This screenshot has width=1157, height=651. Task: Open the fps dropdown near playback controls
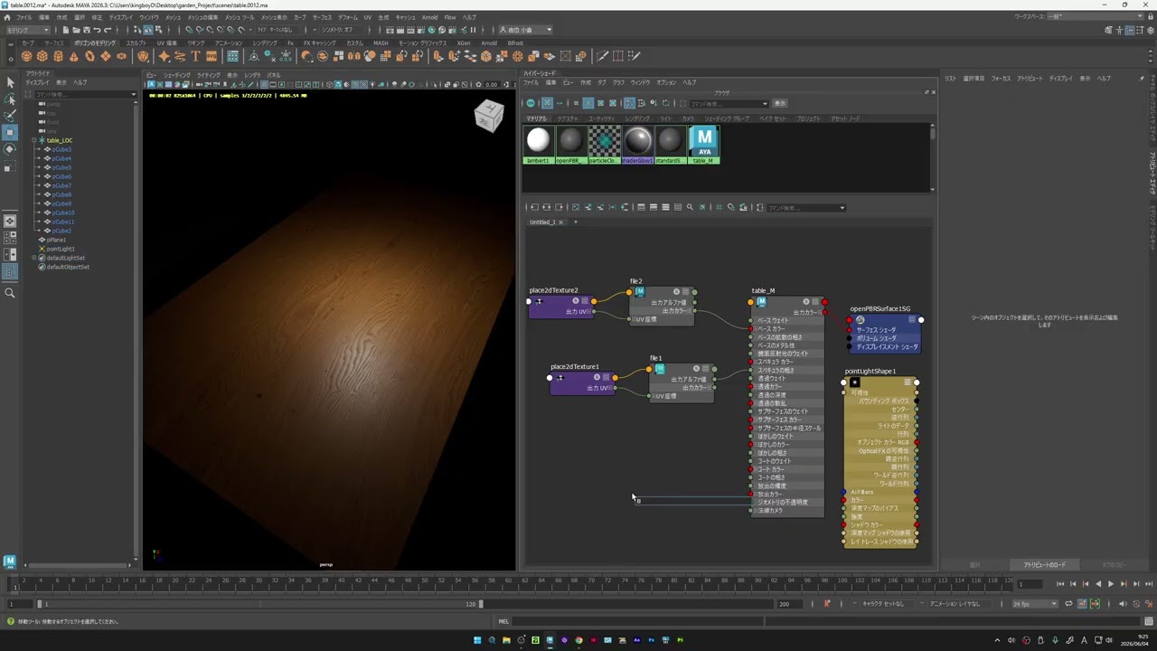point(1034,603)
